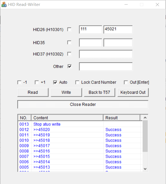This screenshot has height=184, width=166.
Task: Click the first HID35 input field
Action: (x=90, y=43)
